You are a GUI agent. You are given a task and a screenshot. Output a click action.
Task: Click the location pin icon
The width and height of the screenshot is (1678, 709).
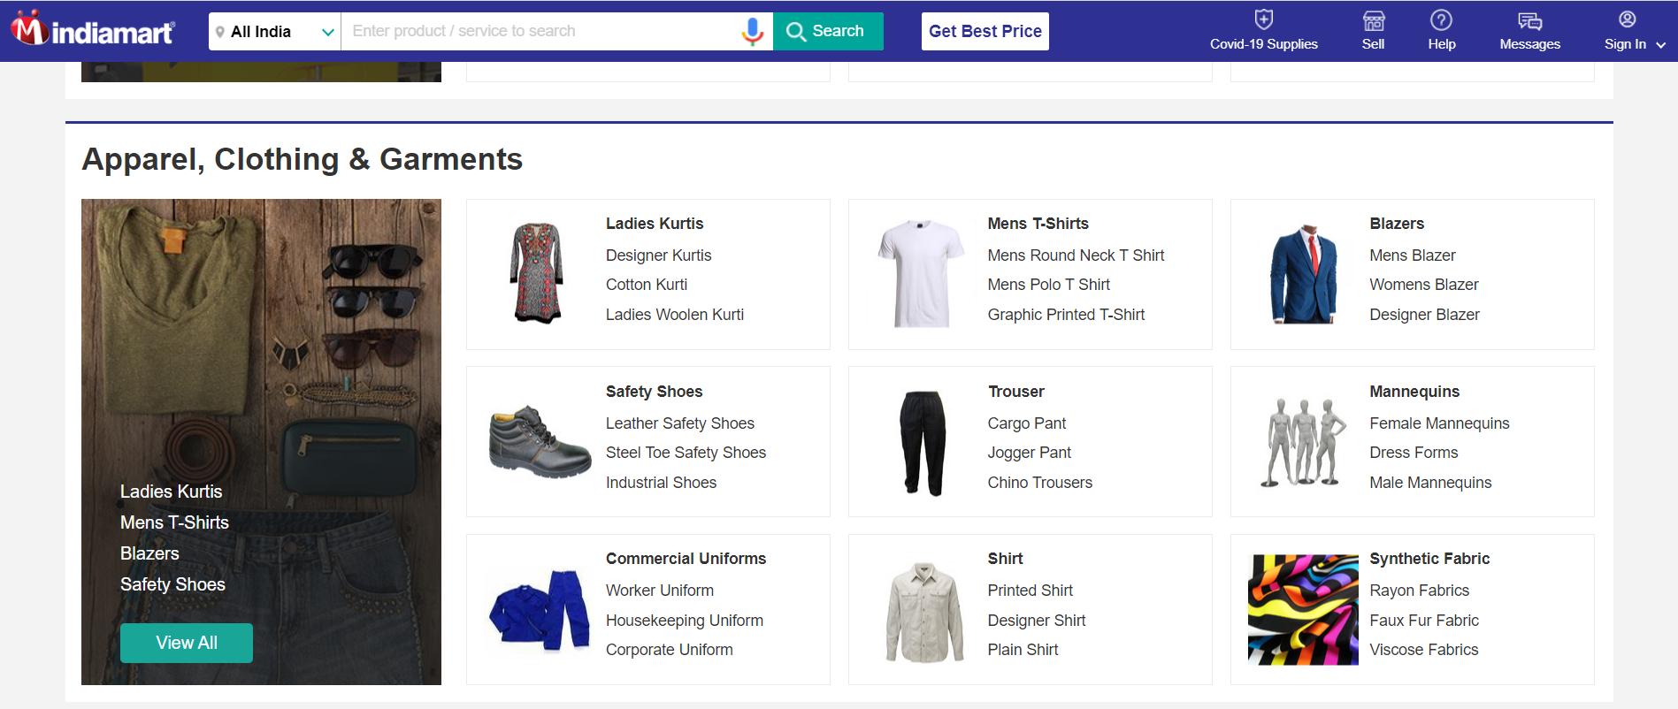click(x=220, y=32)
